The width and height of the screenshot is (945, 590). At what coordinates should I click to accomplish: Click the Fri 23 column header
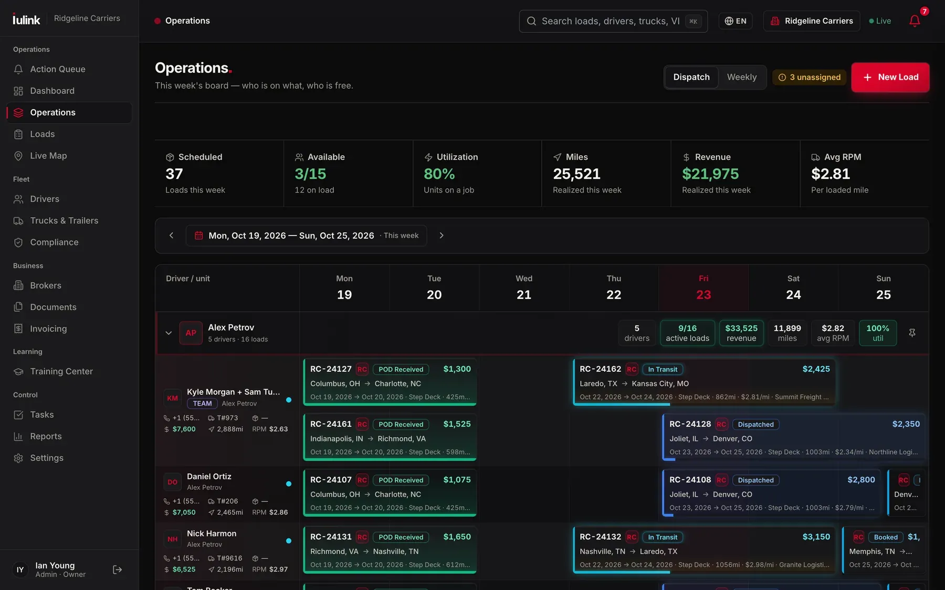tap(703, 288)
